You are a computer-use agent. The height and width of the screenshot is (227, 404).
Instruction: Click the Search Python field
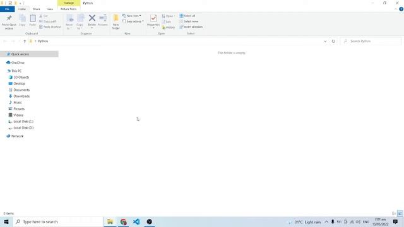coord(371,41)
